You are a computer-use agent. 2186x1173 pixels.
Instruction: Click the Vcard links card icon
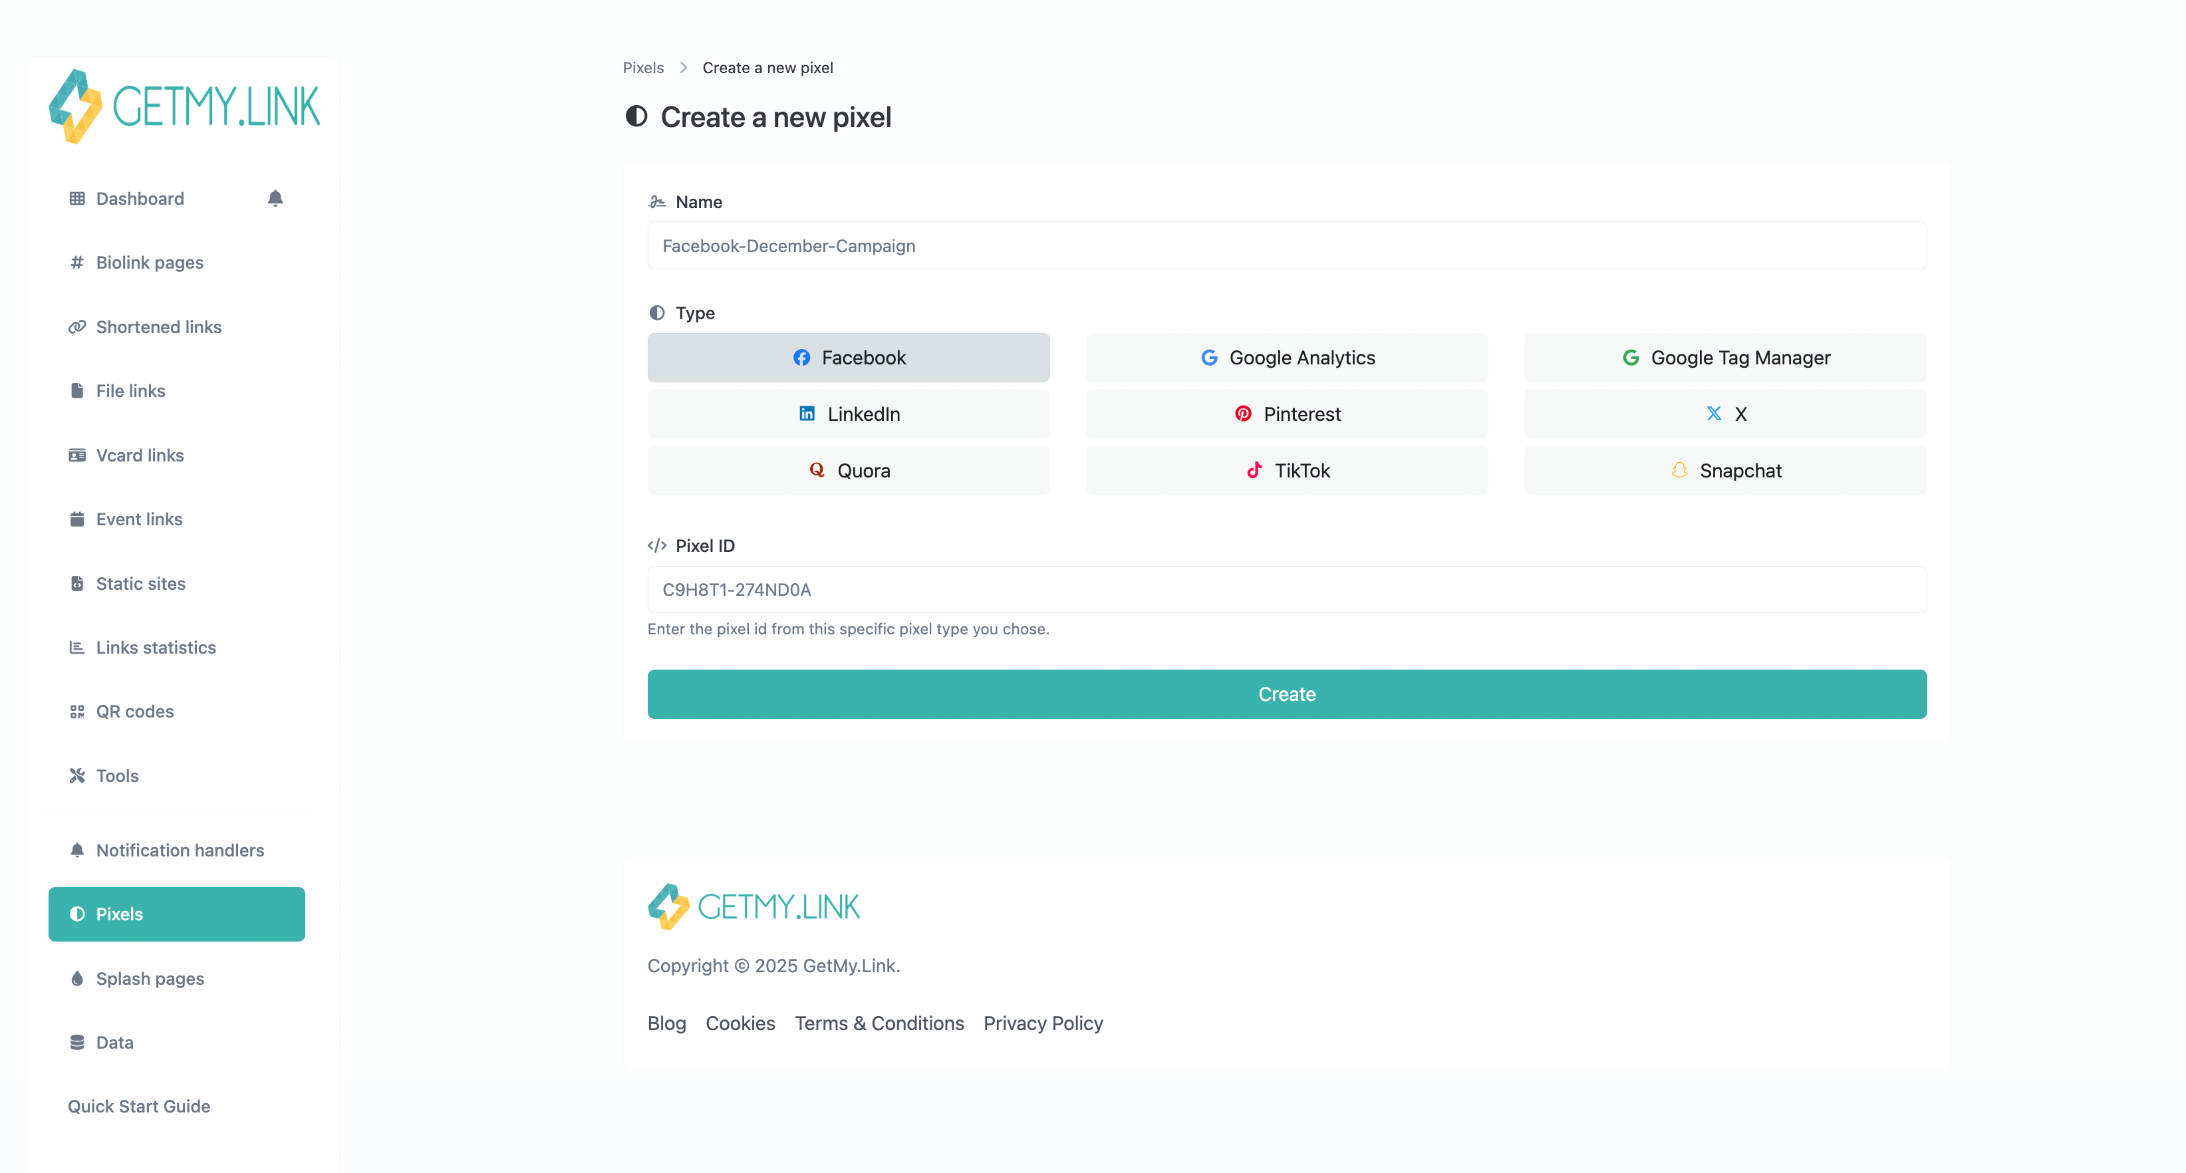pos(77,455)
